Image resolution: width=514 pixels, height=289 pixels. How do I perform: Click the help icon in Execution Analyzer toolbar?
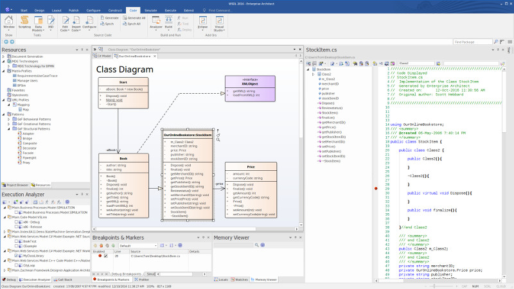[67, 202]
